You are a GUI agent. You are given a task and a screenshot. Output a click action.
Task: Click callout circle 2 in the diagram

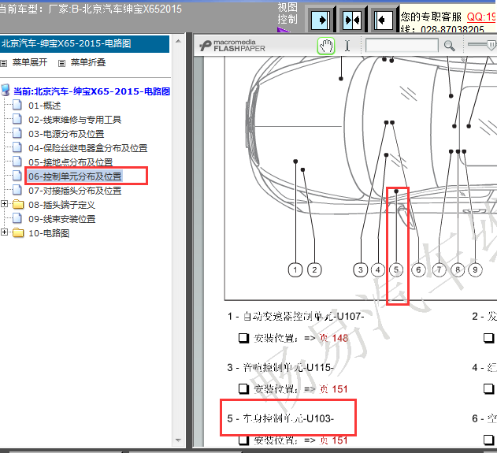pos(314,270)
